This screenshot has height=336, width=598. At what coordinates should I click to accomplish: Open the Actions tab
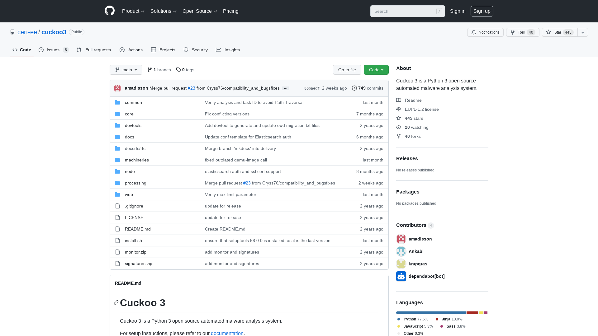pos(131,50)
